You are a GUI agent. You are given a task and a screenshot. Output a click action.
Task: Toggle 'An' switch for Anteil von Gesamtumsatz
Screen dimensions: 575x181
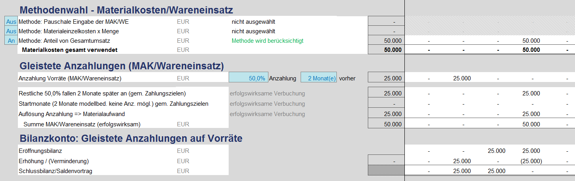[11, 40]
